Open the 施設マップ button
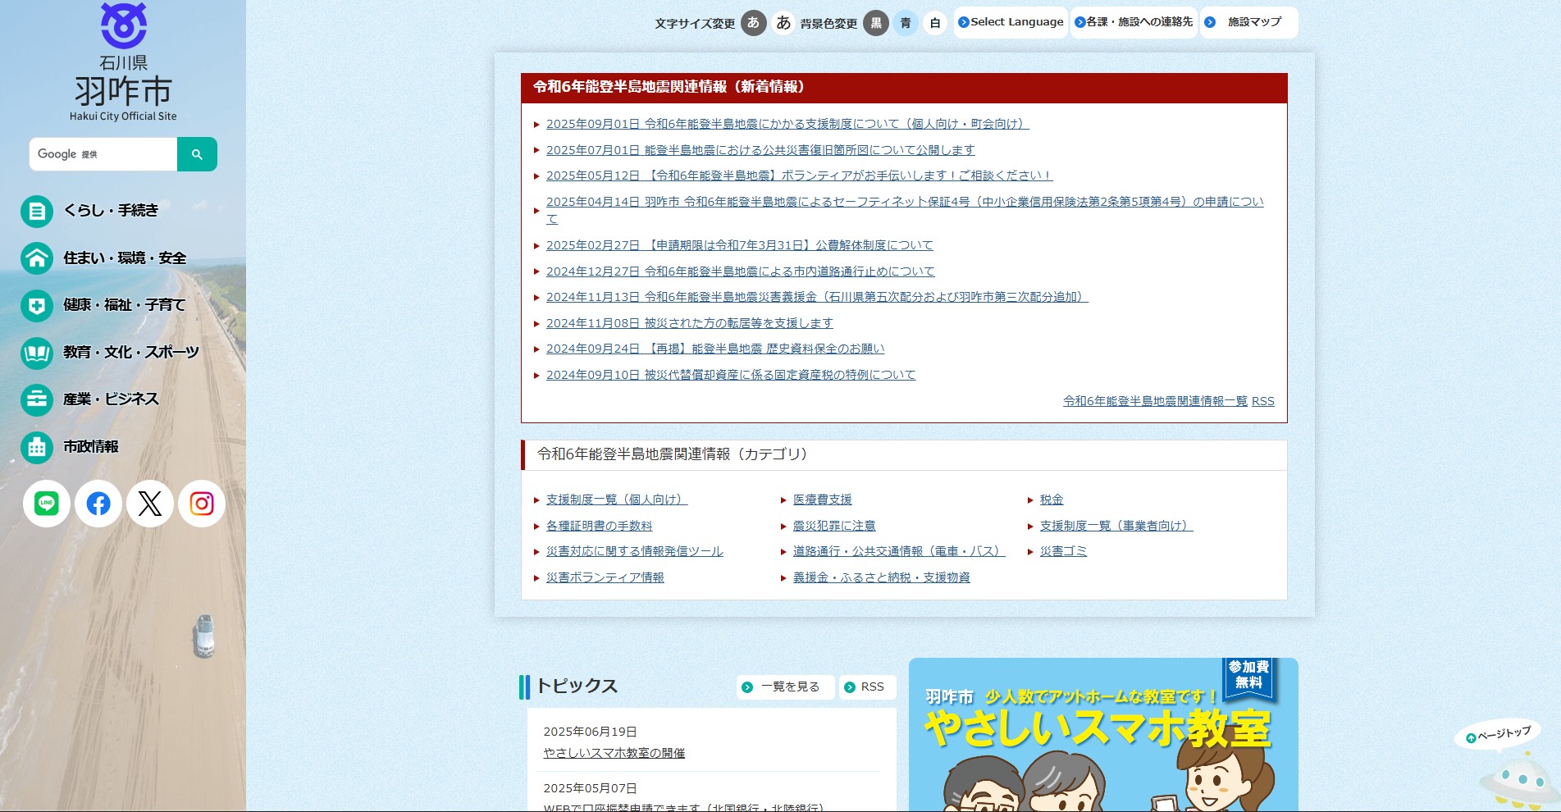Image resolution: width=1561 pixels, height=812 pixels. [x=1248, y=22]
